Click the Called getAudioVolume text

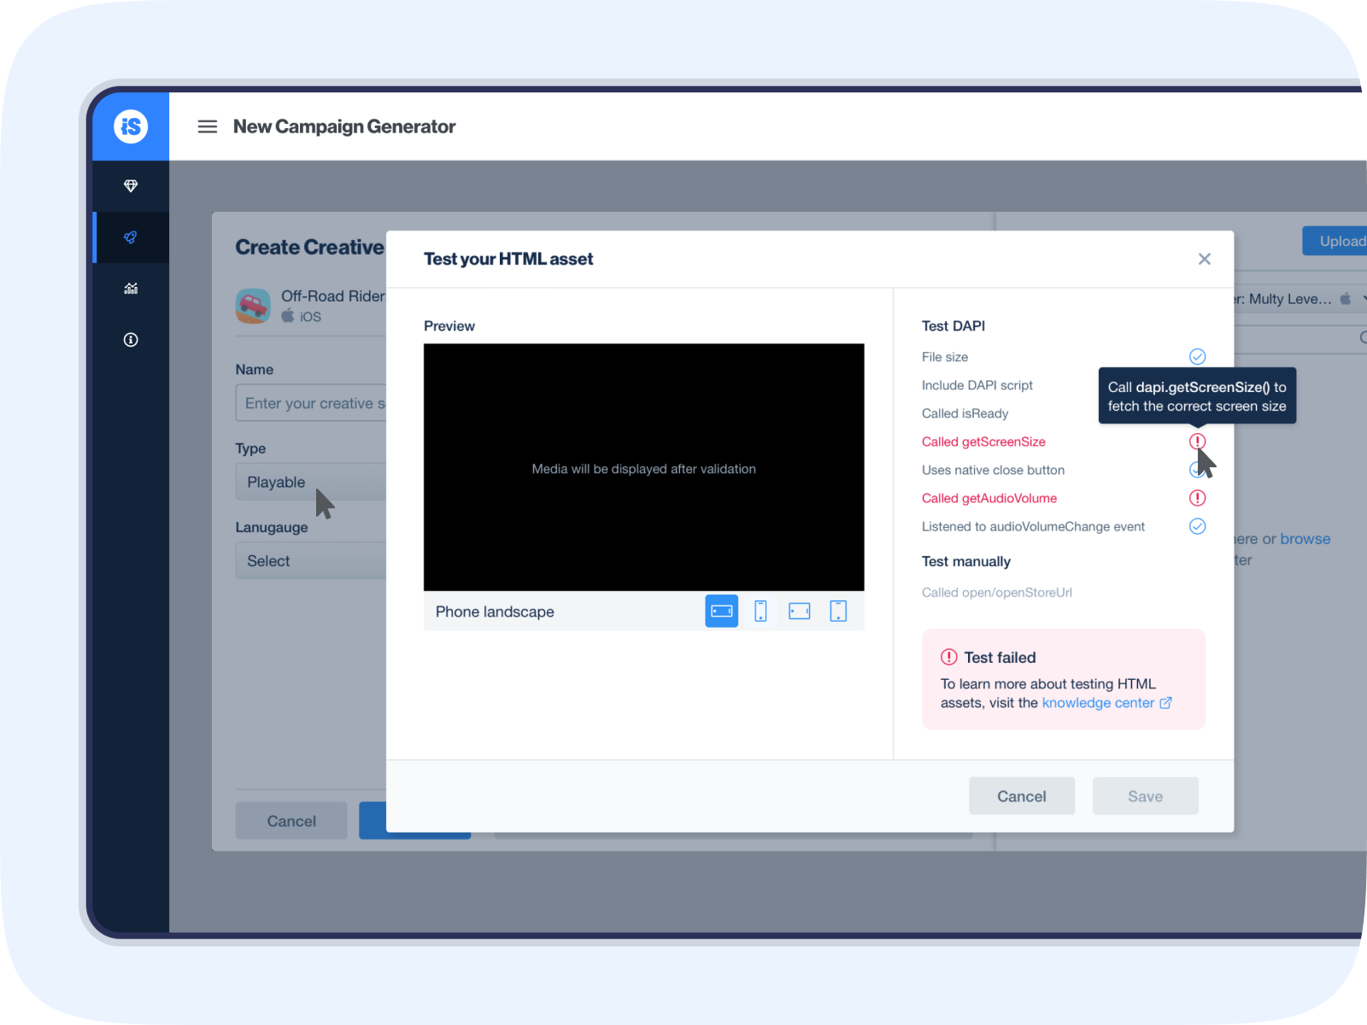[x=989, y=498]
